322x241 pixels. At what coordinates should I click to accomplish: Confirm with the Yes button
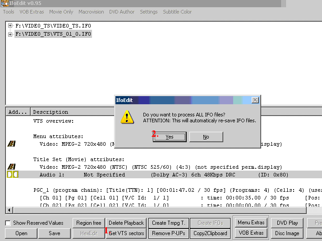click(x=170, y=137)
